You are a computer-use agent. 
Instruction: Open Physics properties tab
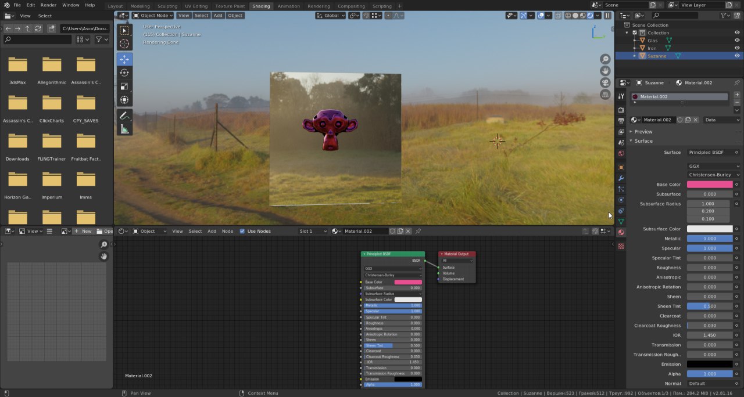[621, 200]
